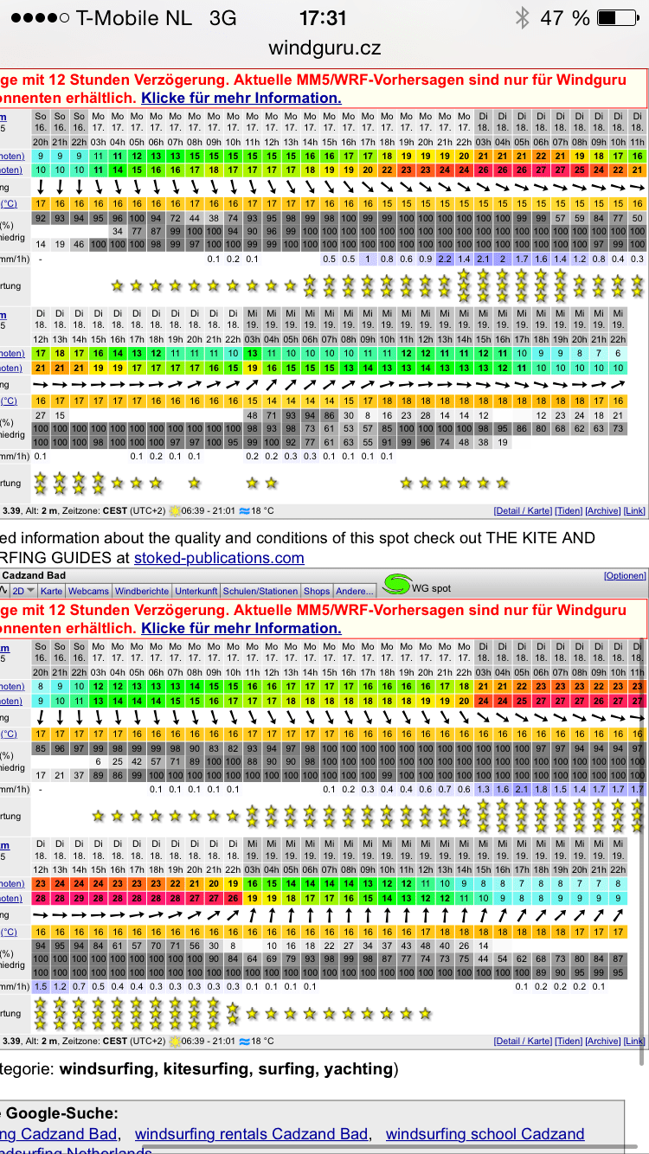Open Archive link above the category line
Image resolution: width=649 pixels, height=1154 pixels.
click(603, 1042)
